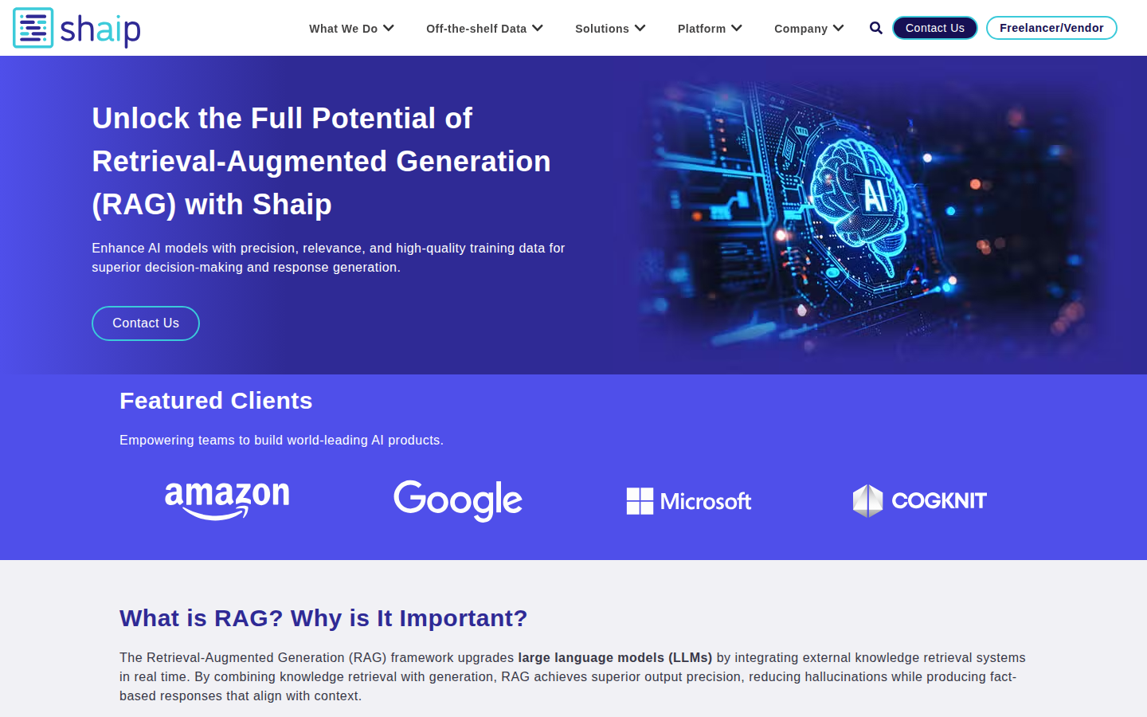
Task: Click the Cogknit client logo
Action: click(920, 500)
